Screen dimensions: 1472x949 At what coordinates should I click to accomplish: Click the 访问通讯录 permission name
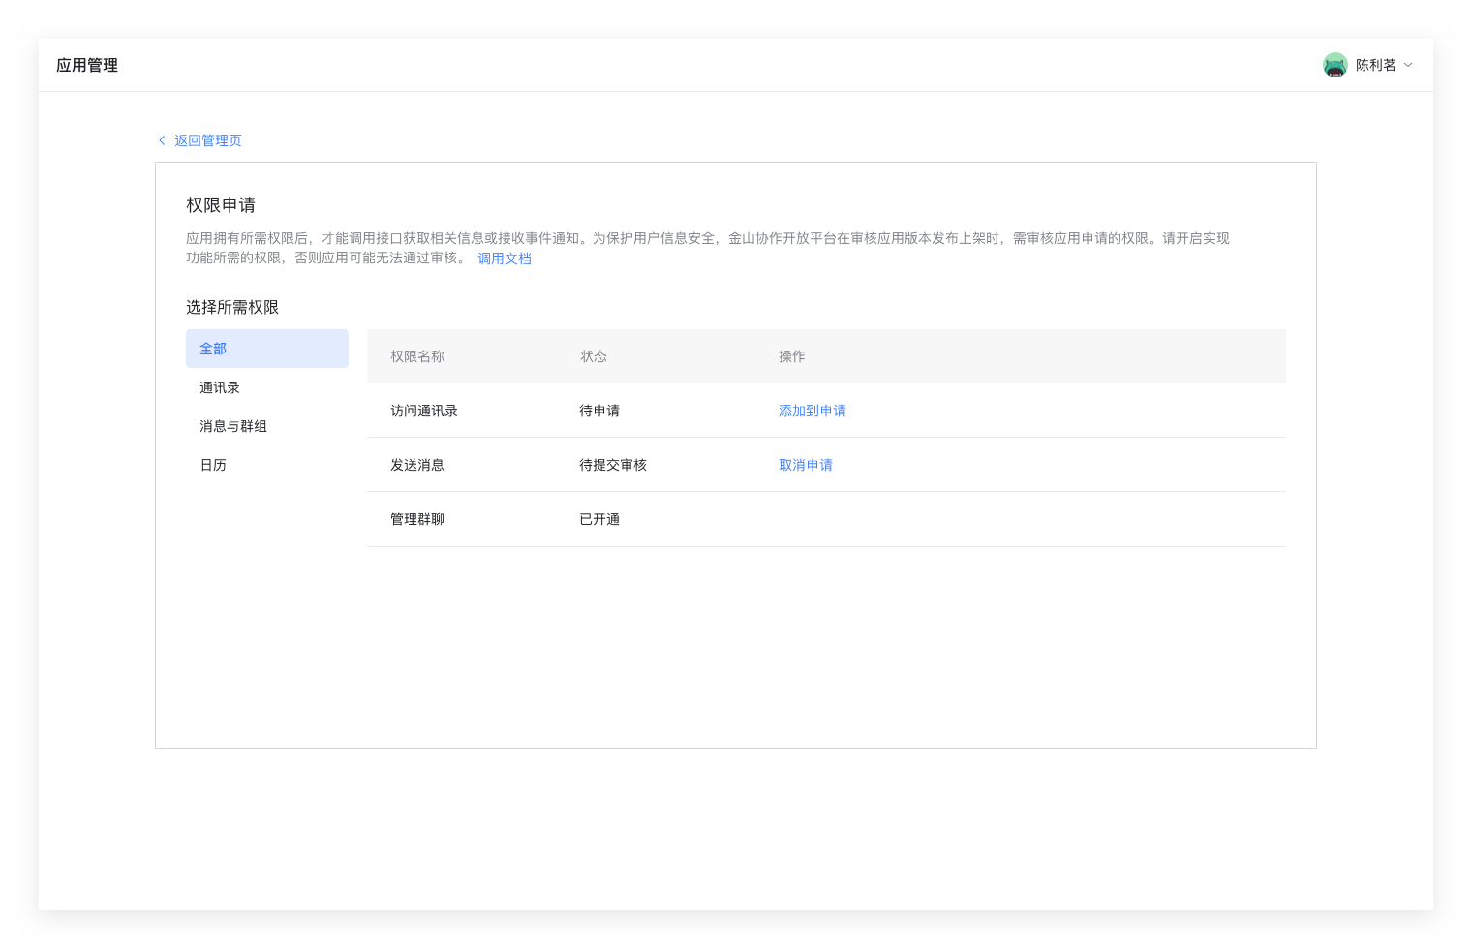(424, 411)
